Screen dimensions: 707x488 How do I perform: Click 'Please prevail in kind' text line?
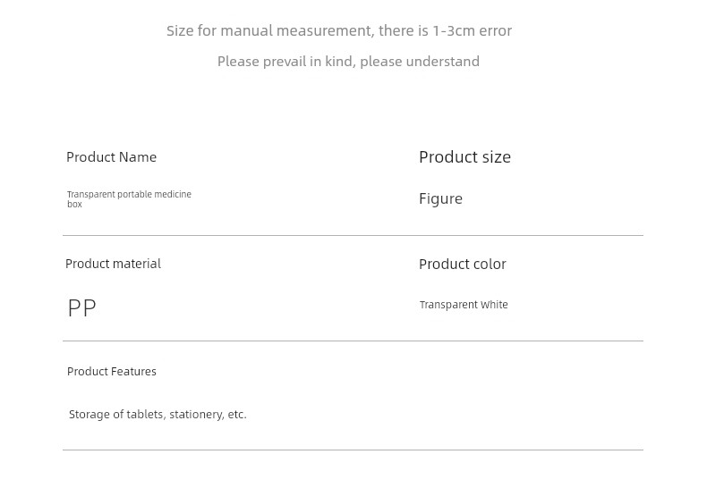(348, 62)
